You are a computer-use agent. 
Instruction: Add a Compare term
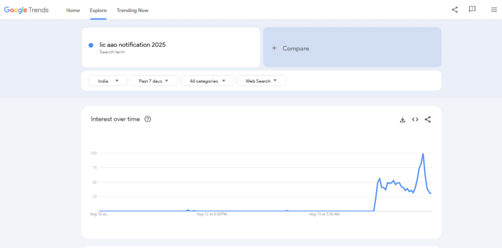352,47
